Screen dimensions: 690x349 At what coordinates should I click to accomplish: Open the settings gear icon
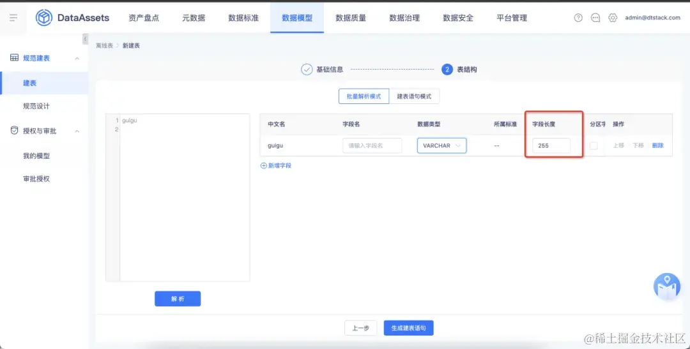click(x=613, y=18)
